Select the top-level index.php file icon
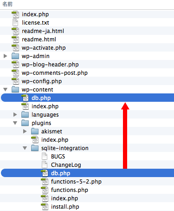Viewport: 174px width, 211px height. (15, 14)
